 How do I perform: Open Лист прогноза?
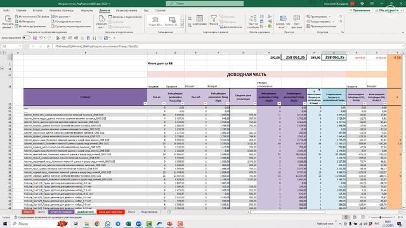point(297,22)
